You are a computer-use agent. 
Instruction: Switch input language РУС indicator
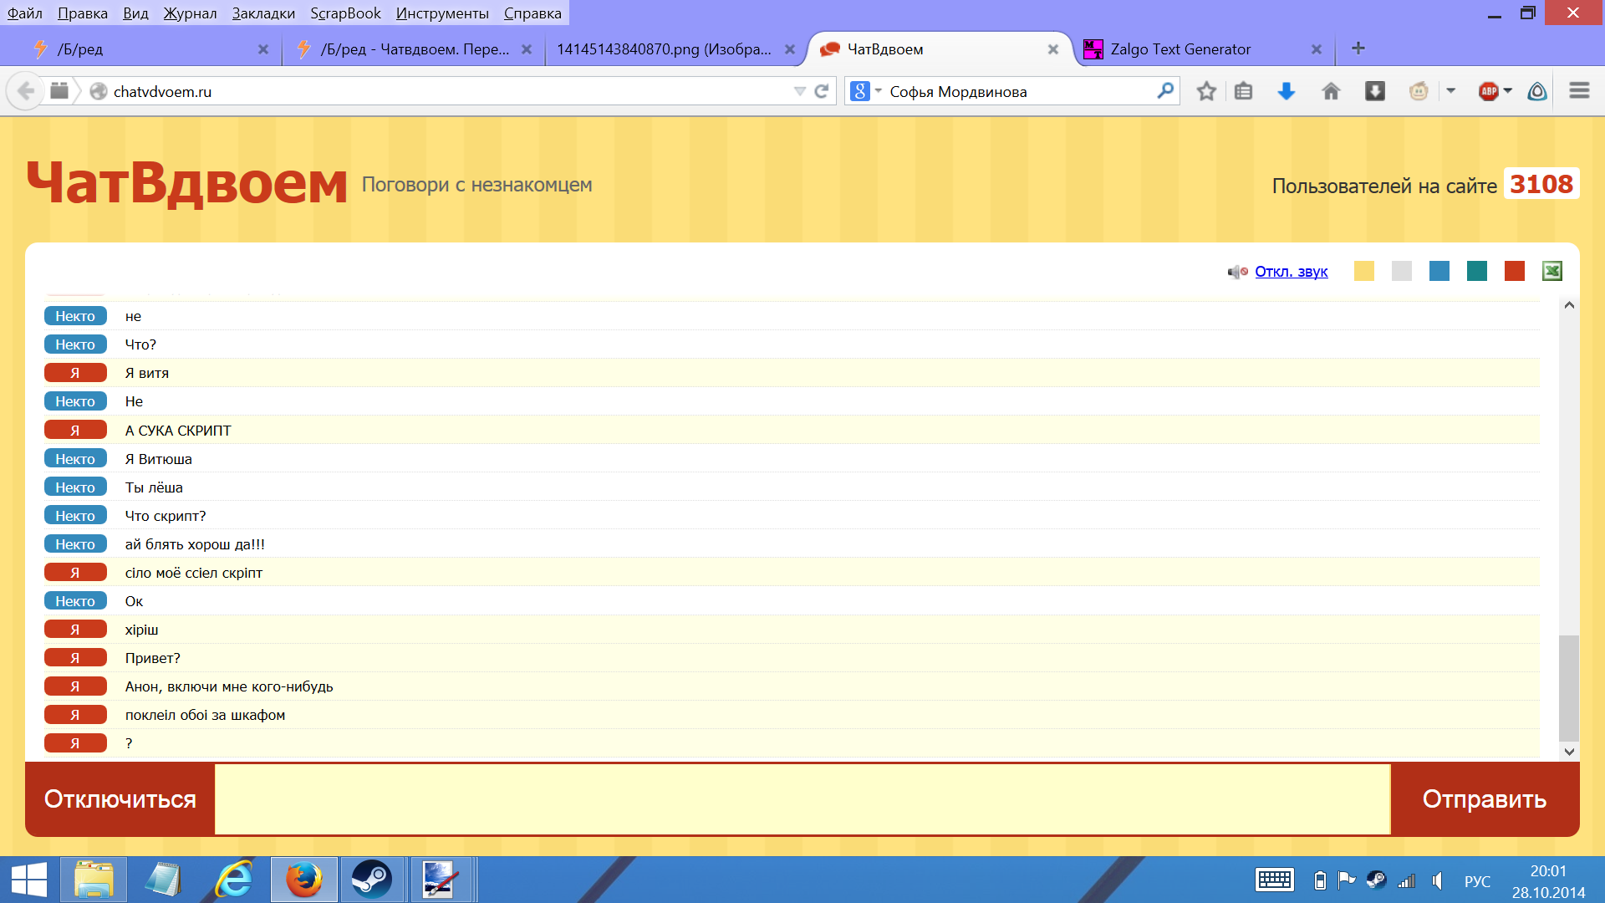pyautogui.click(x=1477, y=881)
